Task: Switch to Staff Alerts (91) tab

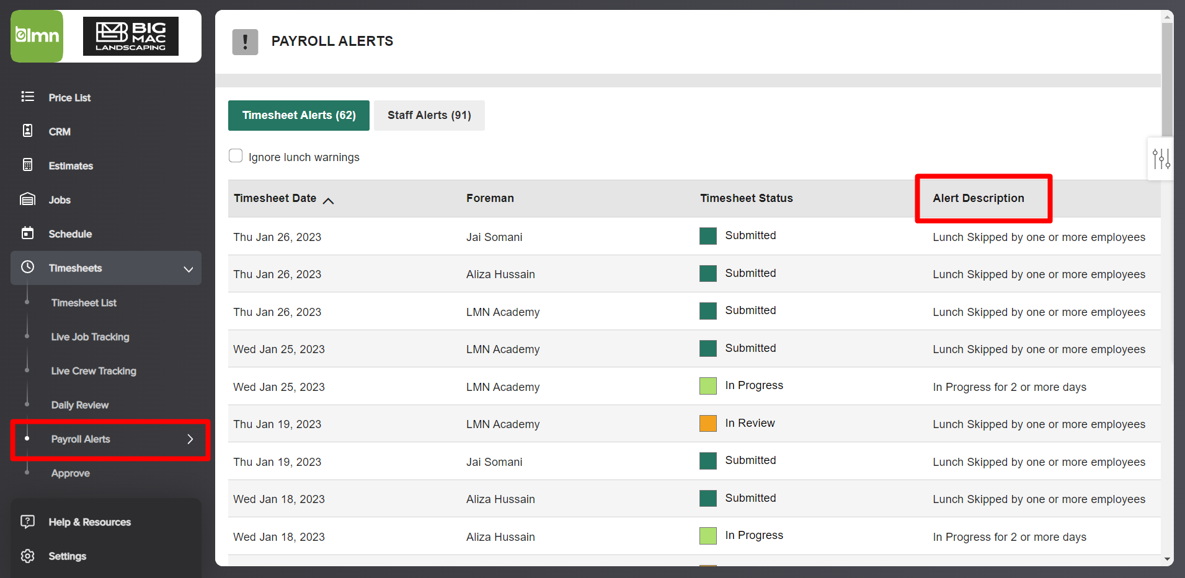Action: click(x=429, y=115)
